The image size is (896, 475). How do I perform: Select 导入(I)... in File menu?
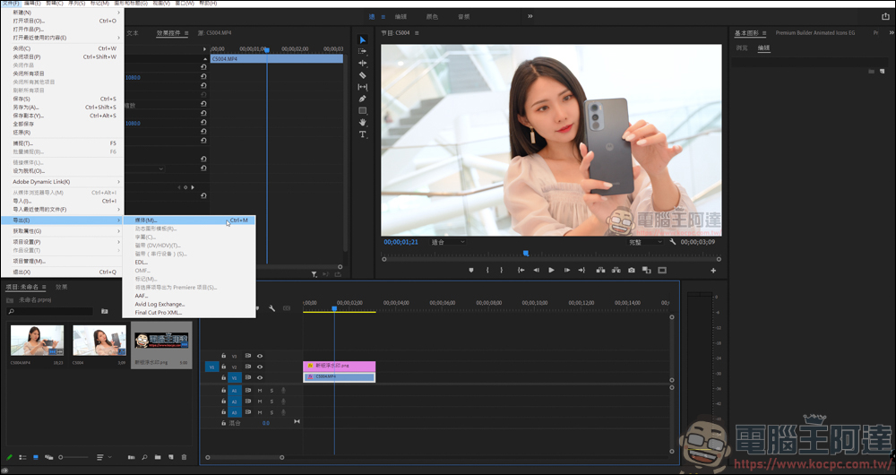point(62,202)
